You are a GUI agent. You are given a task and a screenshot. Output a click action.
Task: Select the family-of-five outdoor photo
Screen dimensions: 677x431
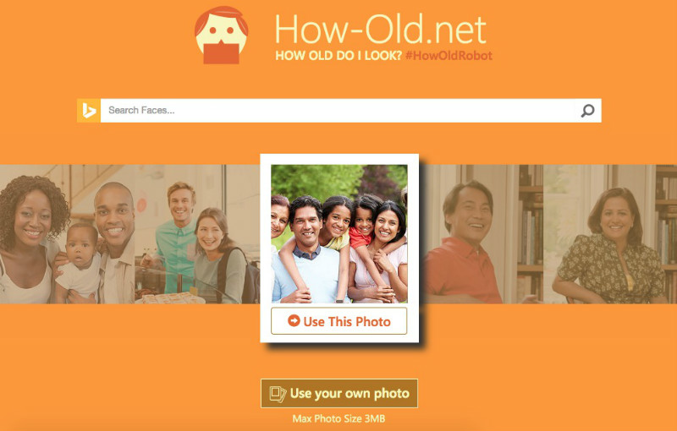tap(339, 233)
